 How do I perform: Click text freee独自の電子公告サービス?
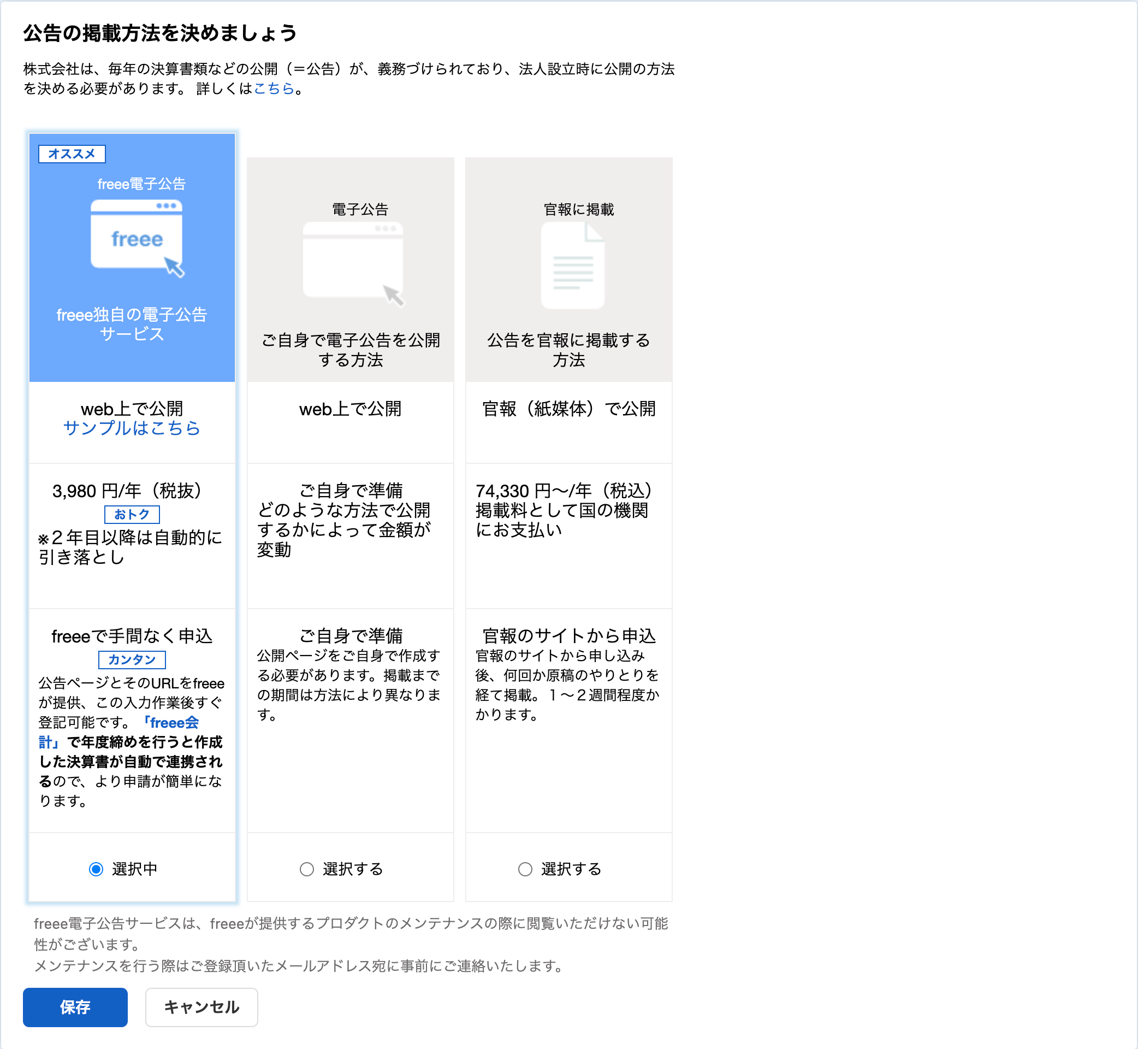[x=132, y=324]
